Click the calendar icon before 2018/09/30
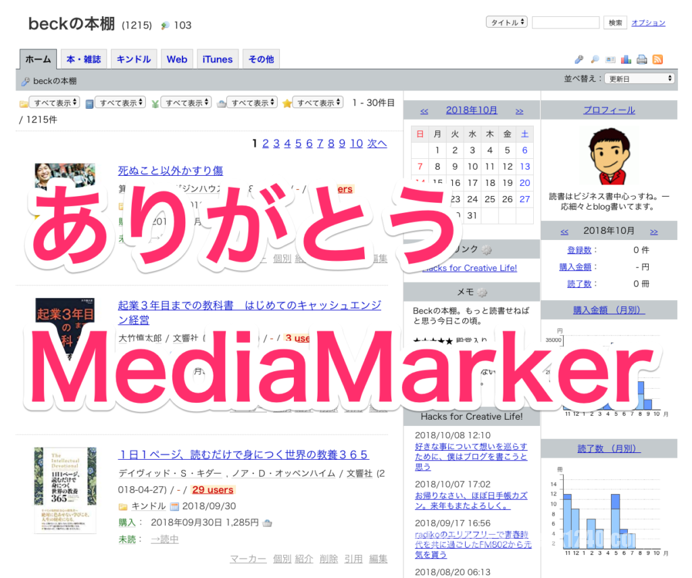This screenshot has height=578, width=692. click(x=175, y=506)
